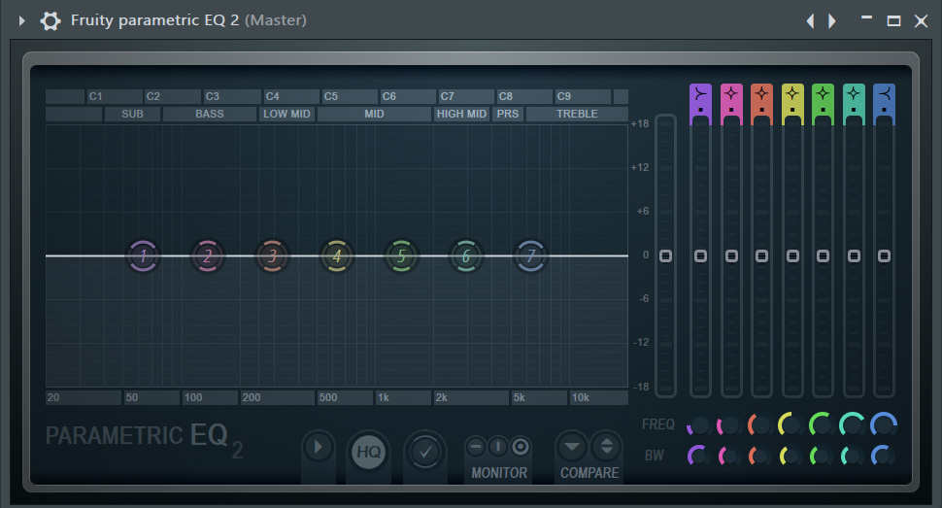Select band 1 node on EQ graph
942x508 pixels.
[143, 256]
